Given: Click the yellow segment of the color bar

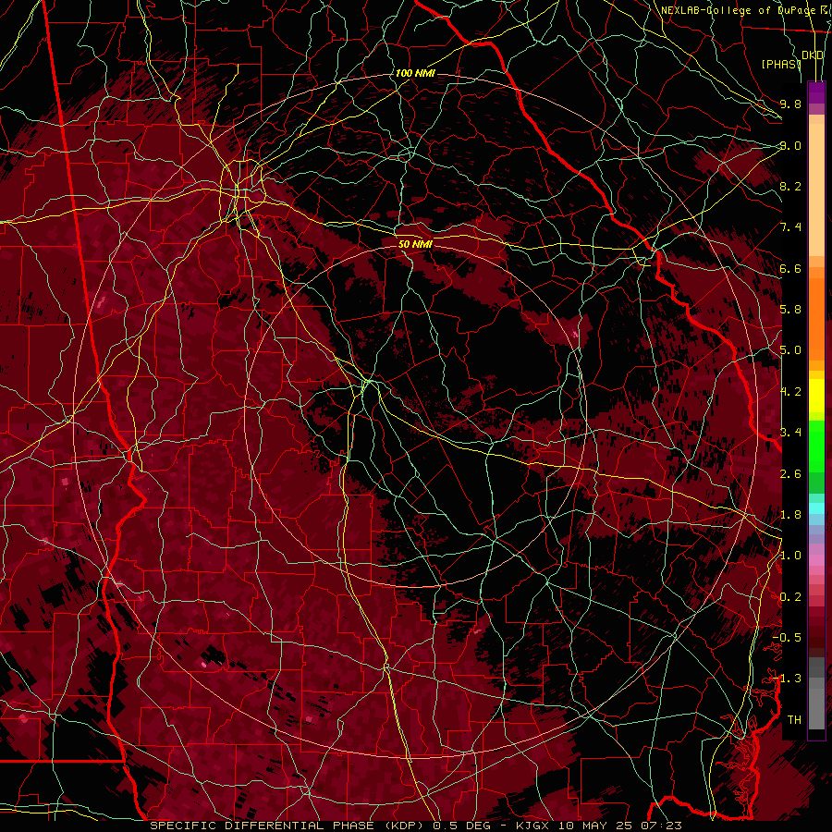Looking at the screenshot, I should pyautogui.click(x=816, y=396).
